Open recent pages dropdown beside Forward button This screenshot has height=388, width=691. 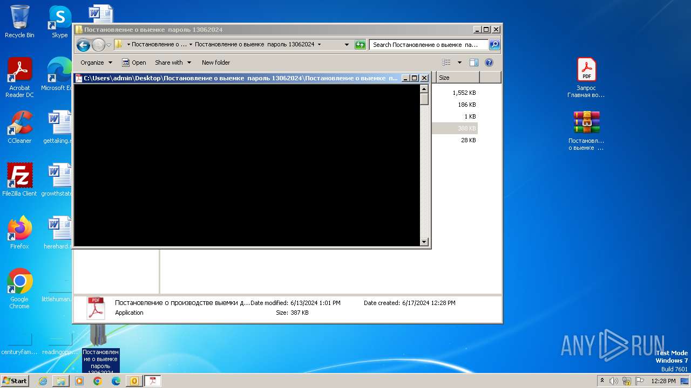pos(109,45)
